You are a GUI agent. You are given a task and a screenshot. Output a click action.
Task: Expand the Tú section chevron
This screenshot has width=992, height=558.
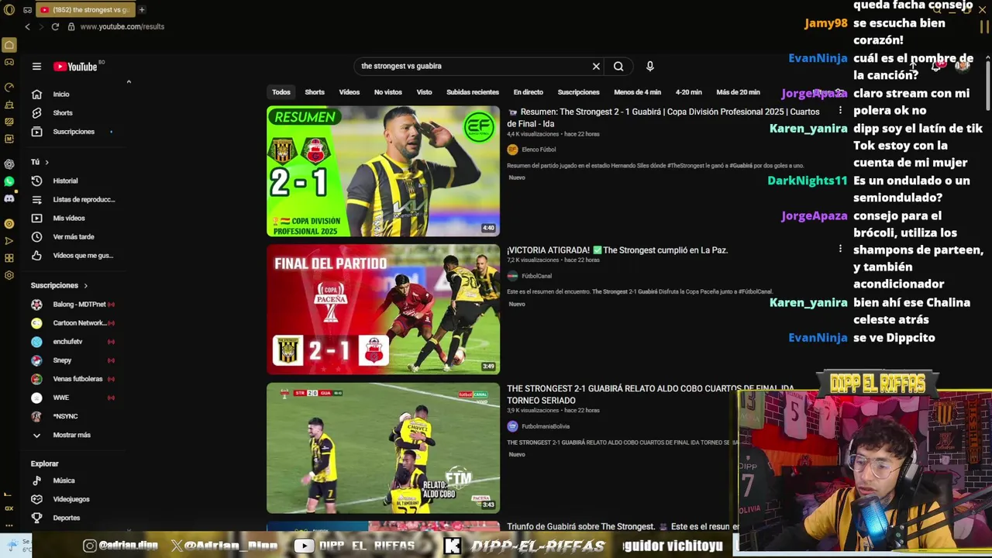(x=46, y=162)
